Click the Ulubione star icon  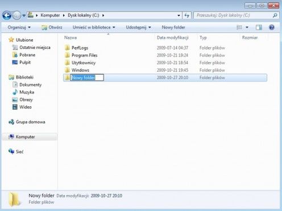pos(11,40)
